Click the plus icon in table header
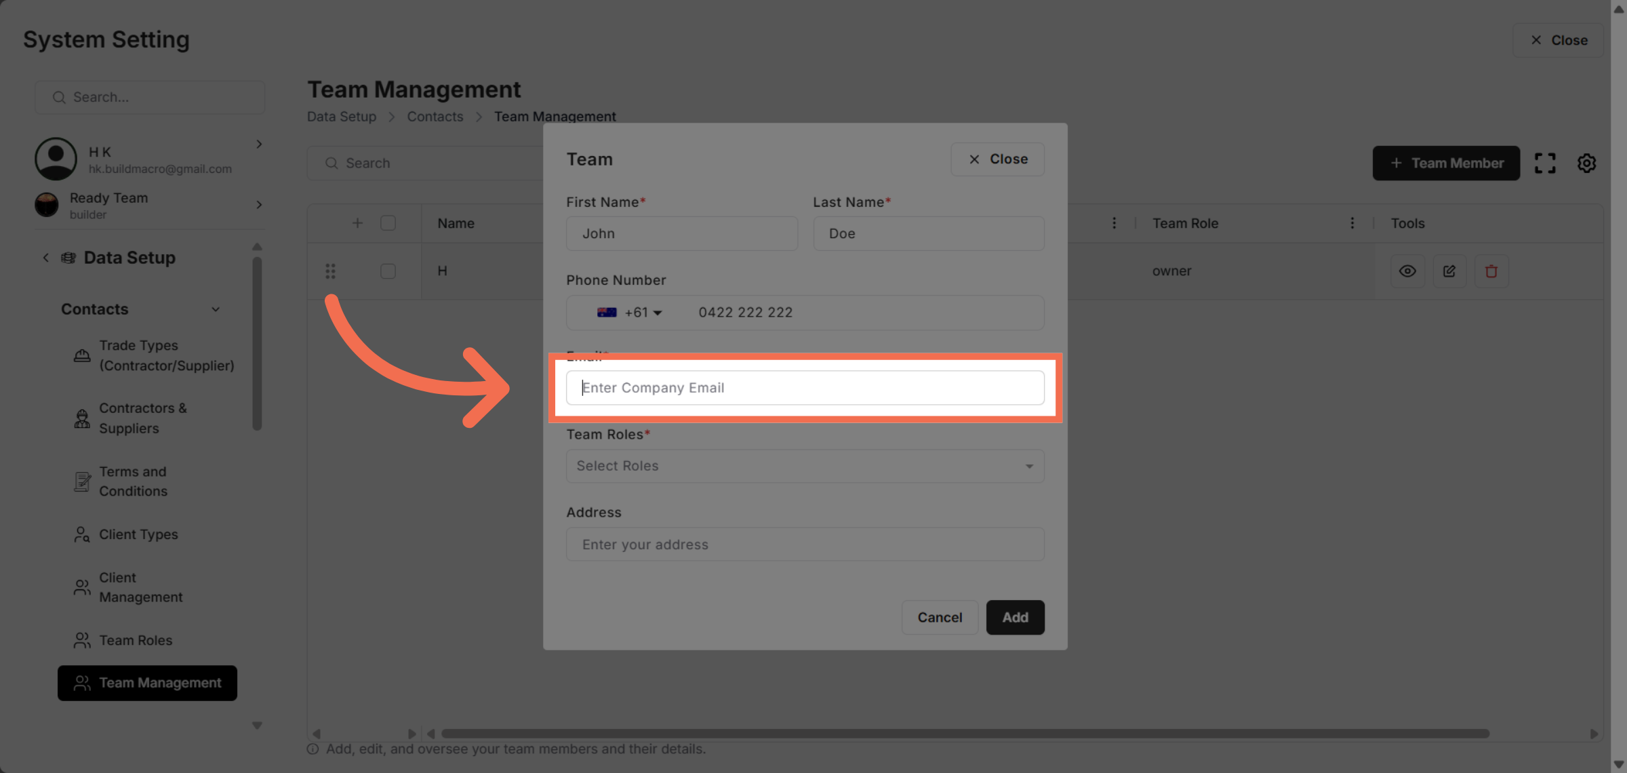Image resolution: width=1627 pixels, height=773 pixels. coord(357,223)
